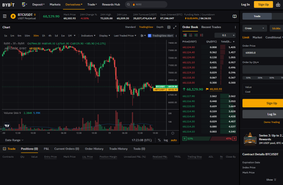Open the Order History tab
Image resolution: width=283 pixels, height=185 pixels.
tap(94, 149)
